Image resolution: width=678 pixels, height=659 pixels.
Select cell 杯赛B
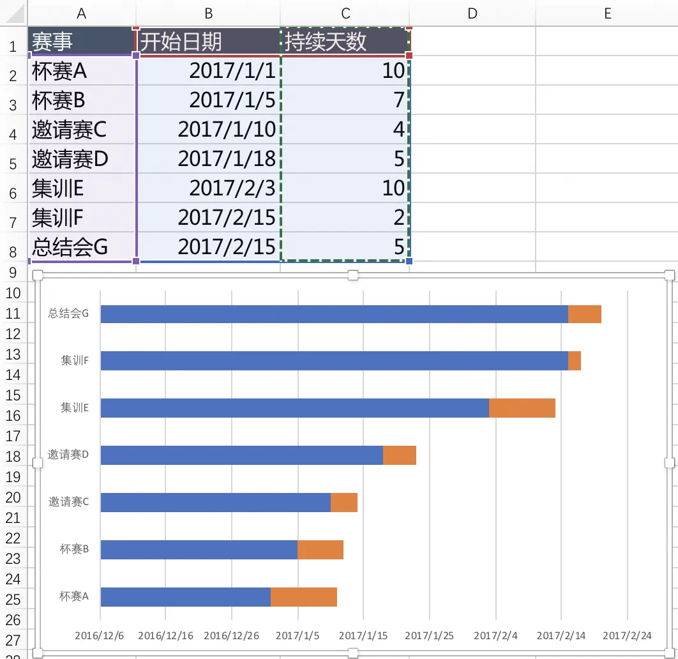click(82, 100)
